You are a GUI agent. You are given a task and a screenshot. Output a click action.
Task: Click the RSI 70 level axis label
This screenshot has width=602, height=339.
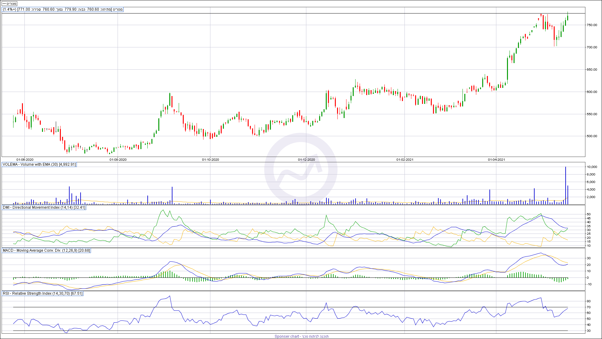(589, 307)
